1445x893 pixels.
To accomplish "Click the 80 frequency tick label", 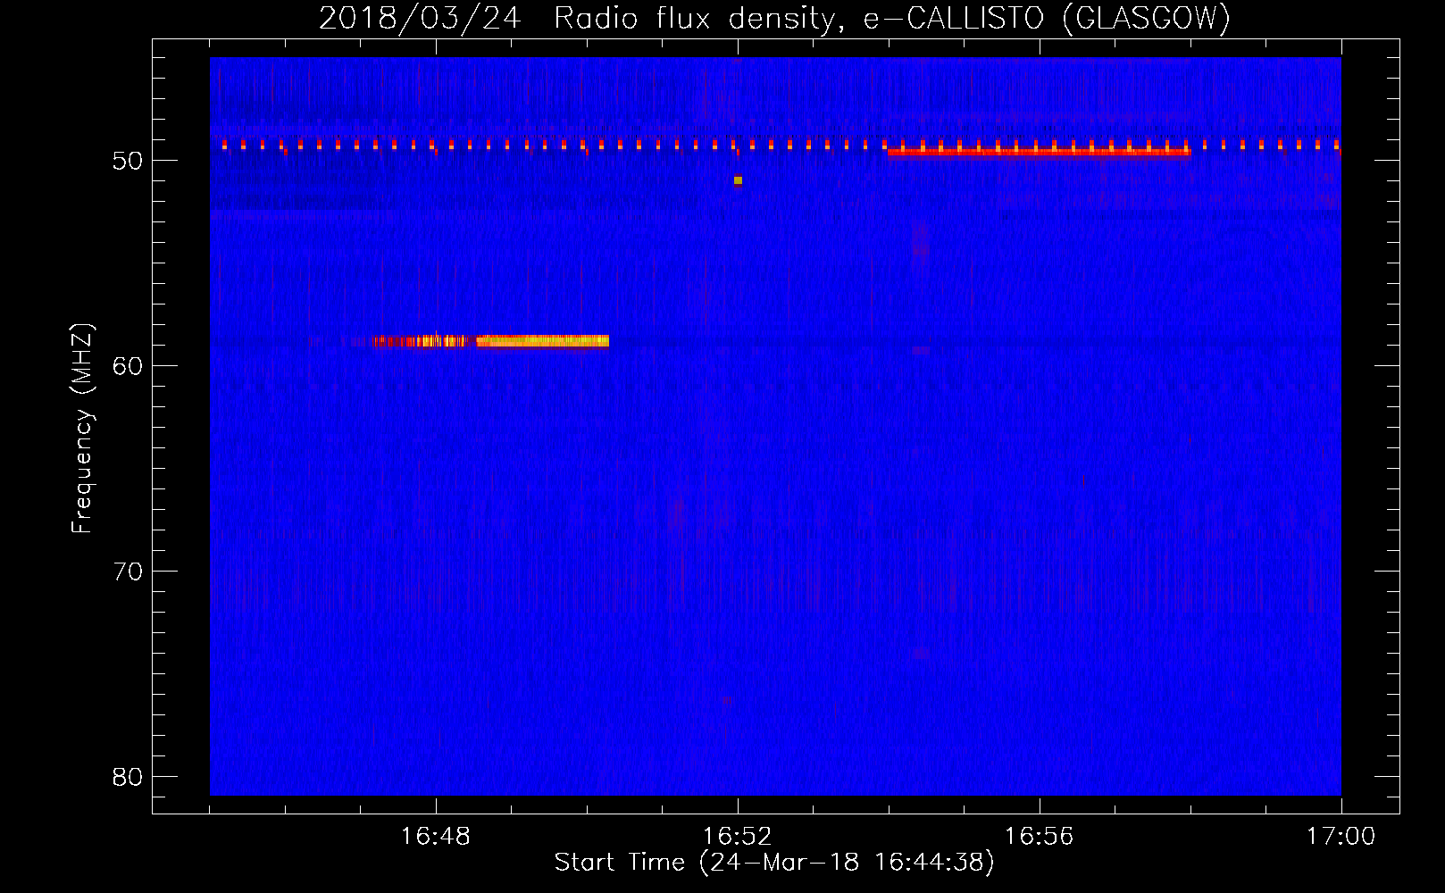I will point(128,777).
